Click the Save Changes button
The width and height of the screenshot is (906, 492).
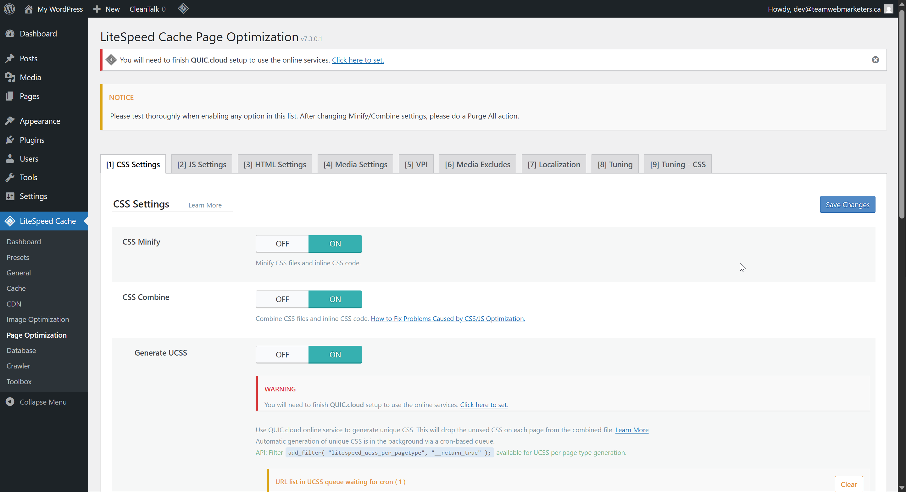point(847,205)
